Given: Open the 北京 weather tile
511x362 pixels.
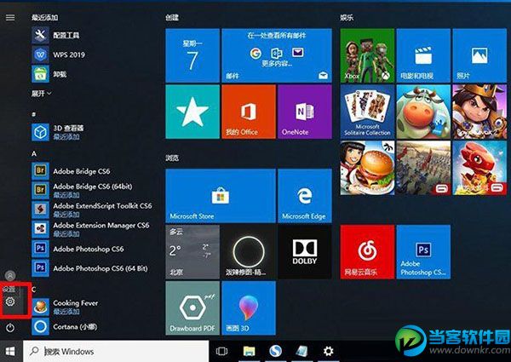Looking at the screenshot, I should 192,252.
